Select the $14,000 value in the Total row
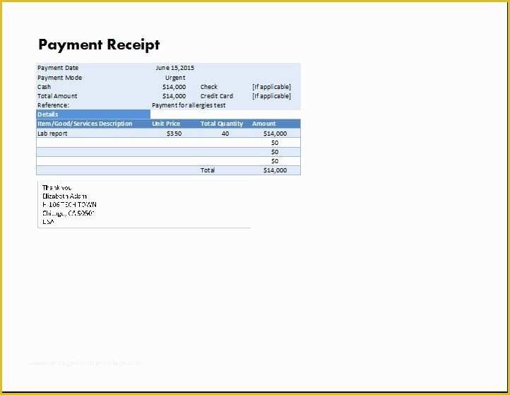The height and width of the screenshot is (395, 510). 275,170
